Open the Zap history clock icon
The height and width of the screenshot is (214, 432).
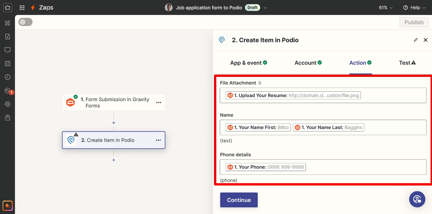[x=7, y=77]
